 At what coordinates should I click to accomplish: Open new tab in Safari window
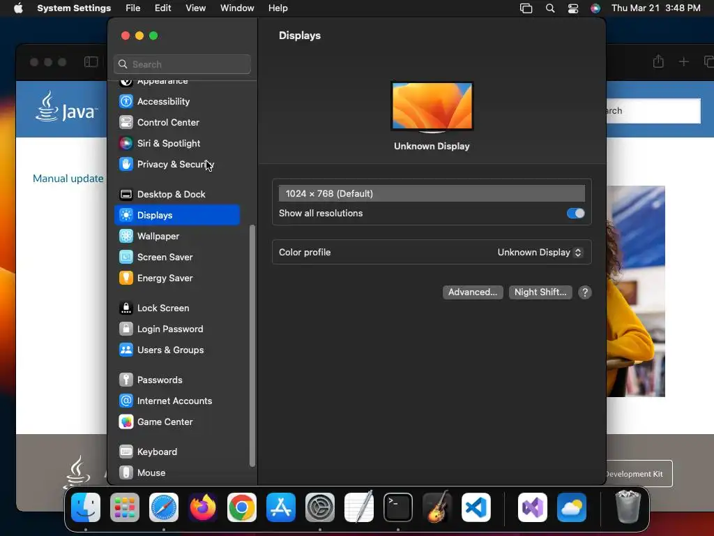683,61
